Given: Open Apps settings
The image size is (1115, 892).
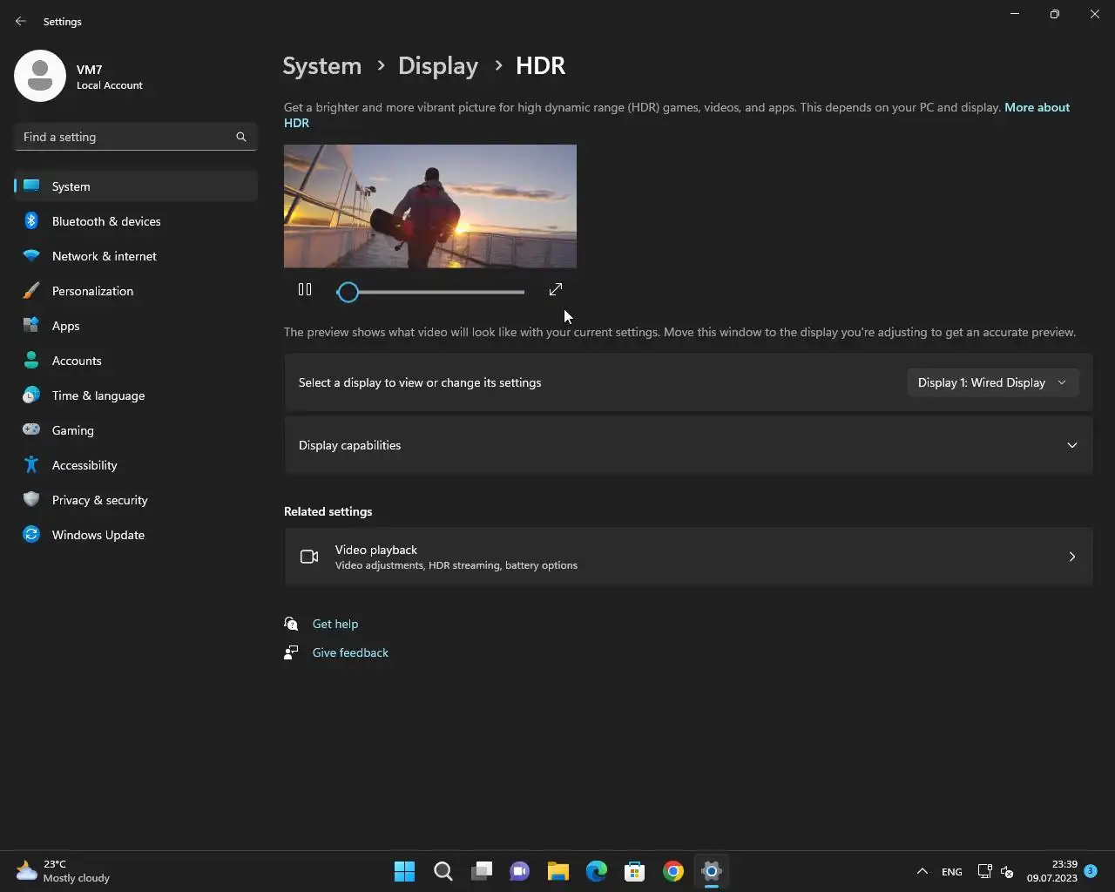Looking at the screenshot, I should [136, 326].
